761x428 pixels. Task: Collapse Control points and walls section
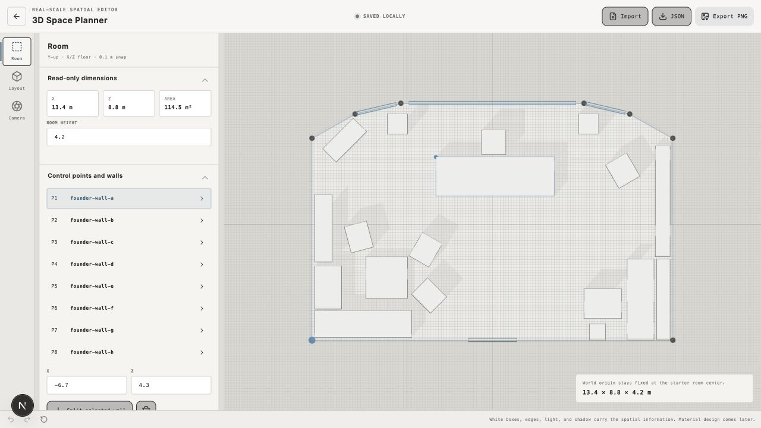point(205,177)
